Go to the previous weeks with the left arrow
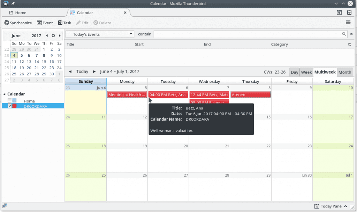Image resolution: width=357 pixels, height=212 pixels. click(70, 72)
